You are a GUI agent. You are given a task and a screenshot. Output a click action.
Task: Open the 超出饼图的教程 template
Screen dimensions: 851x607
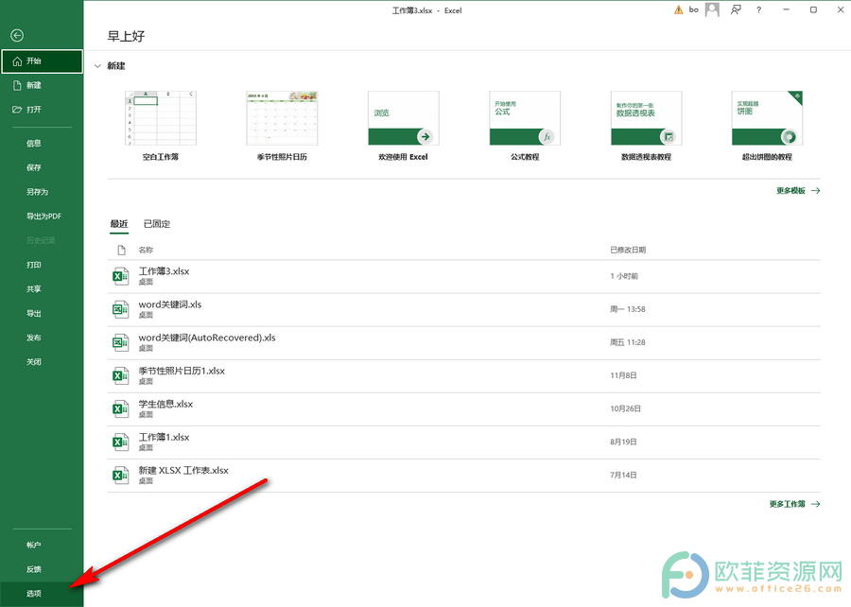[x=768, y=118]
